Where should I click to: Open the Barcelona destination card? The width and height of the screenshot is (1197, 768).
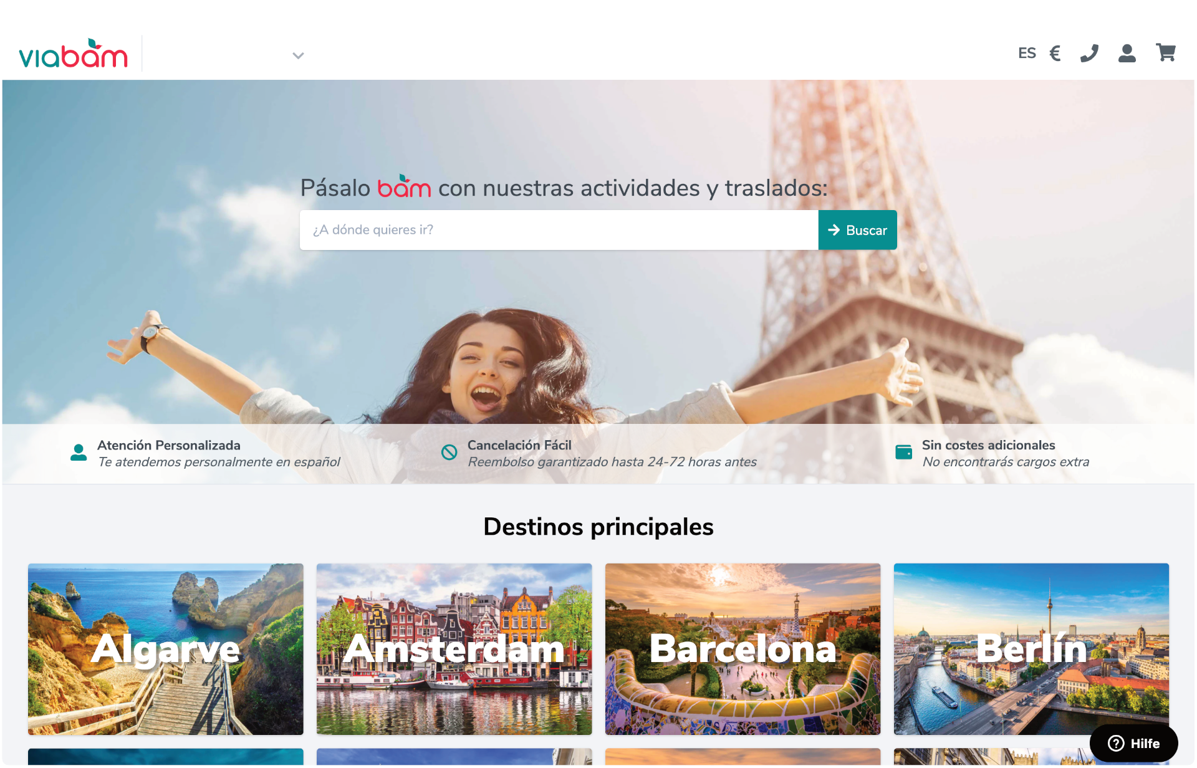743,649
